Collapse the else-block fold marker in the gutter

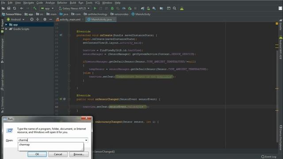click(x=69, y=73)
